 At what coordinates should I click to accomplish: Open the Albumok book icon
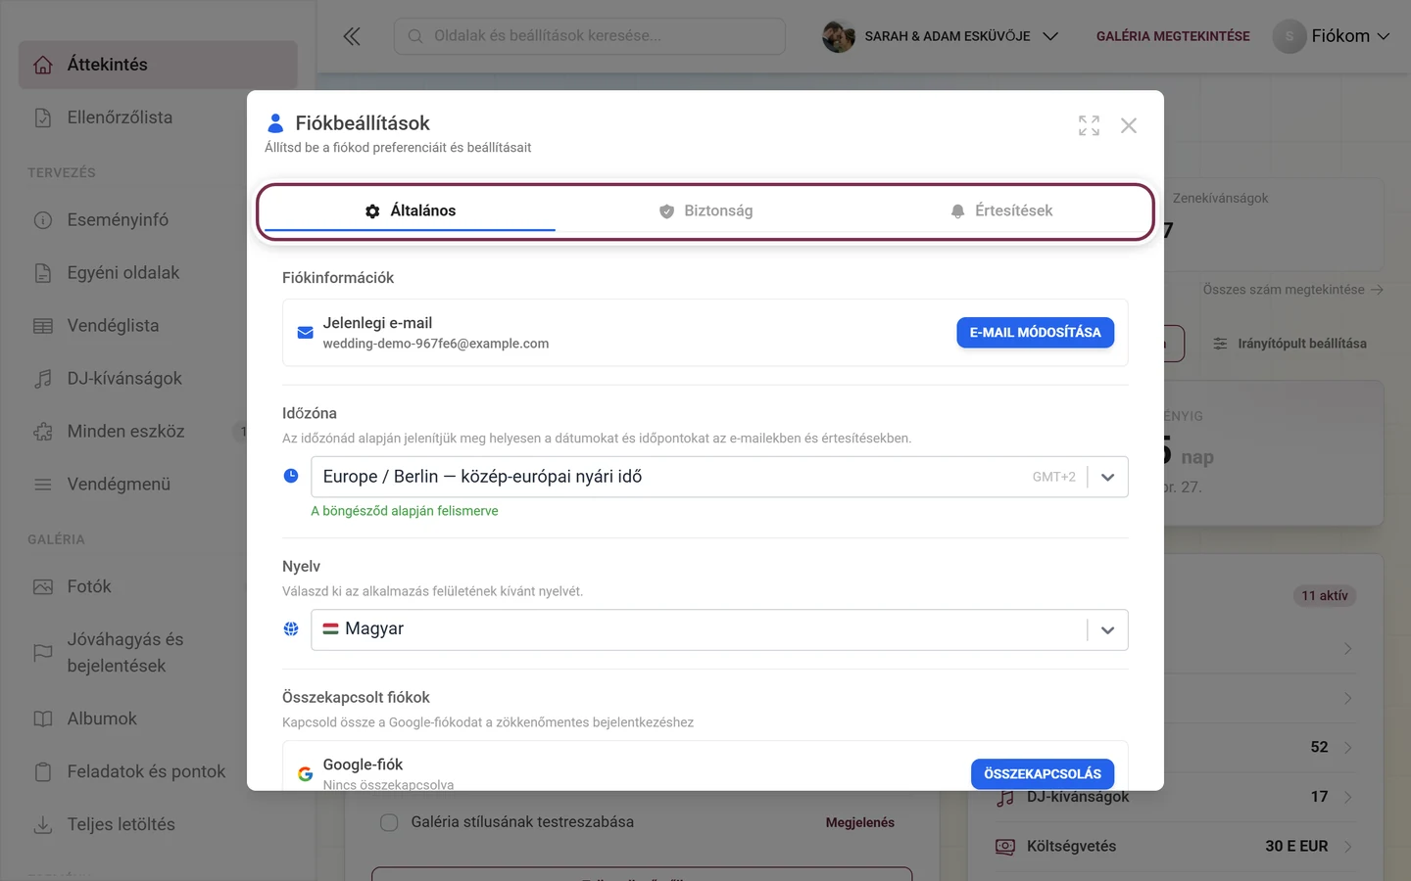(43, 719)
